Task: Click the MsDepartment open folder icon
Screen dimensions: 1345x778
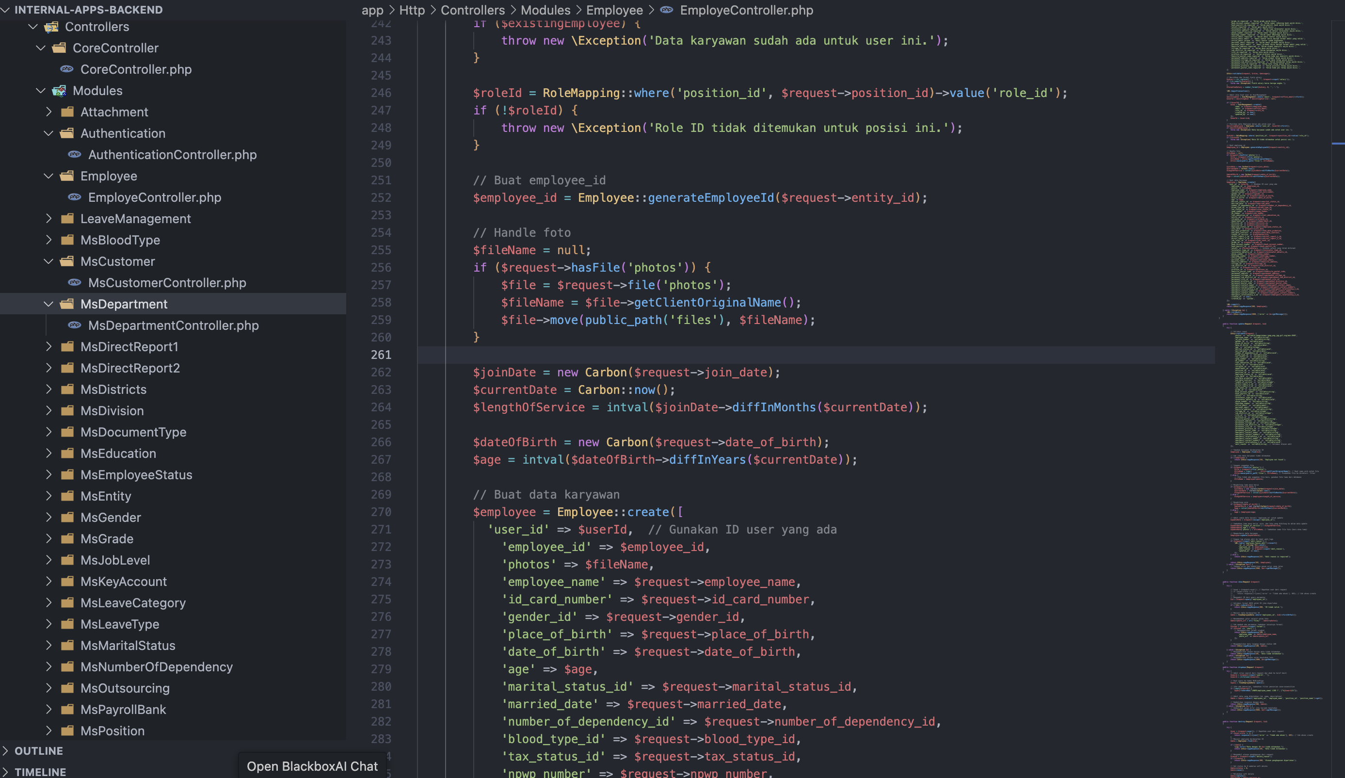Action: coord(67,305)
